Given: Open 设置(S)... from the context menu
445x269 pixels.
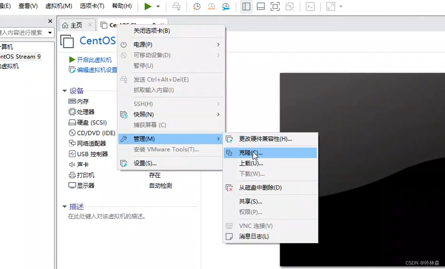Looking at the screenshot, I should (171, 163).
